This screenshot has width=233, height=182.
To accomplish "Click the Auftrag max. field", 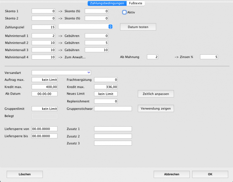I will (44, 80).
